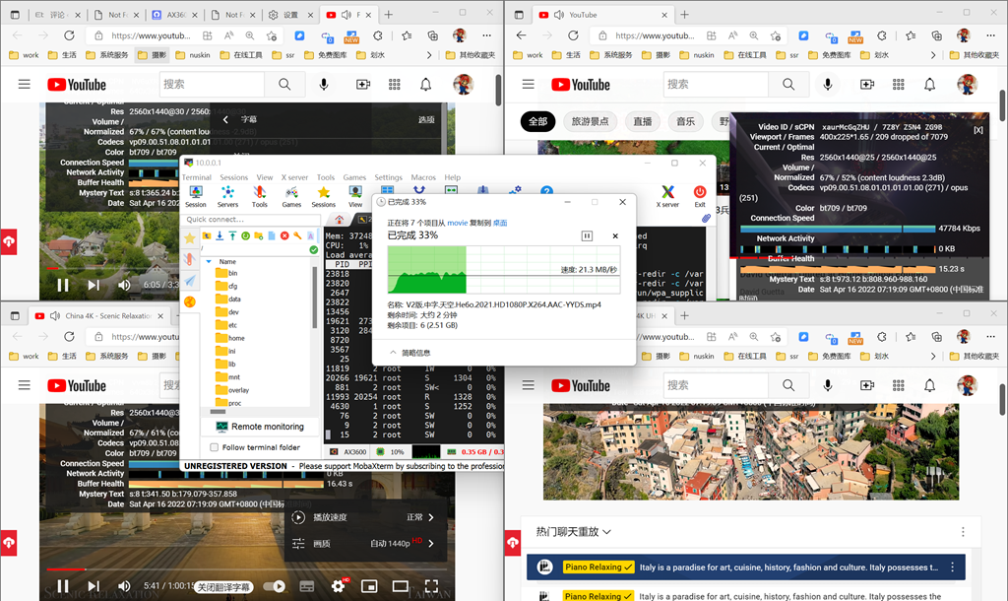Open Servers icon in MobaXterm toolbar
This screenshot has height=601, width=1008.
pyautogui.click(x=227, y=196)
